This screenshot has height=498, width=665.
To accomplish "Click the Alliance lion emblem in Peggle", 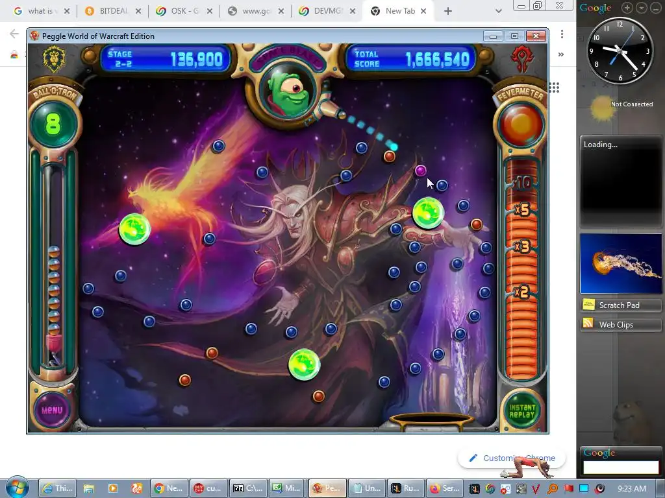I will (54, 58).
